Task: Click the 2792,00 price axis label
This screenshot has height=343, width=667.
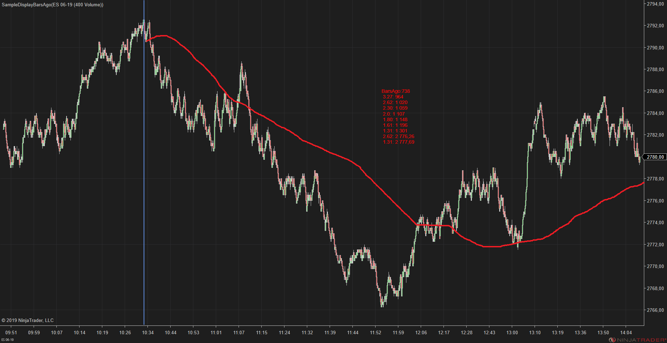Action: tap(655, 26)
